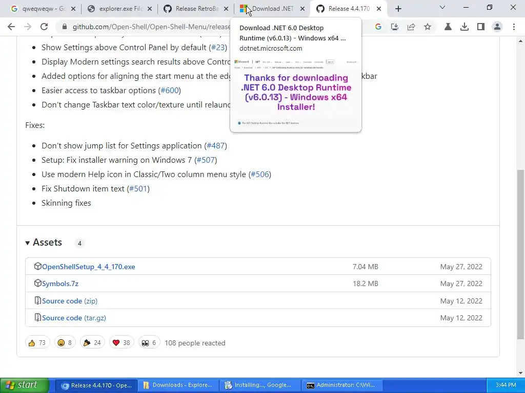Click the 7.04 MB file size
525x393 pixels.
click(365, 267)
